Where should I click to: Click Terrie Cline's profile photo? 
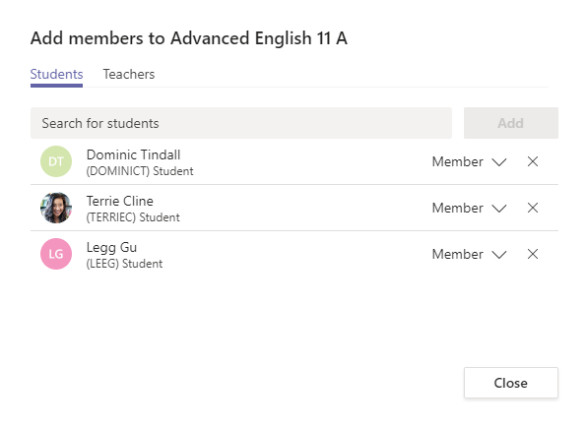(56, 208)
